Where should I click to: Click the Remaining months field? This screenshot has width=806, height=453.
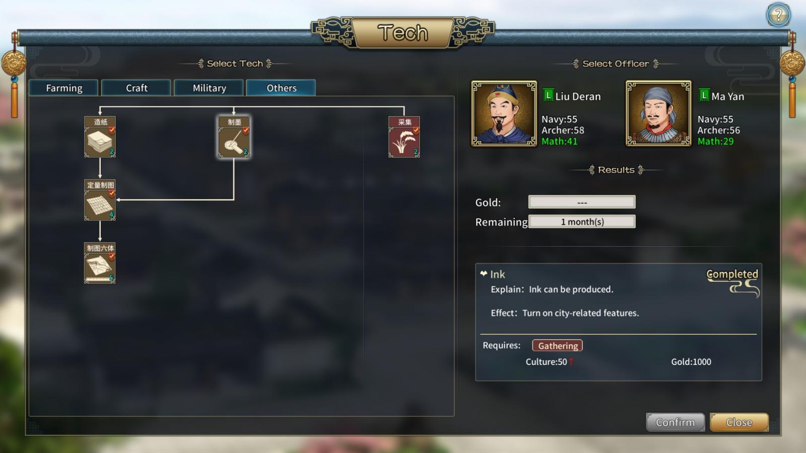[582, 221]
